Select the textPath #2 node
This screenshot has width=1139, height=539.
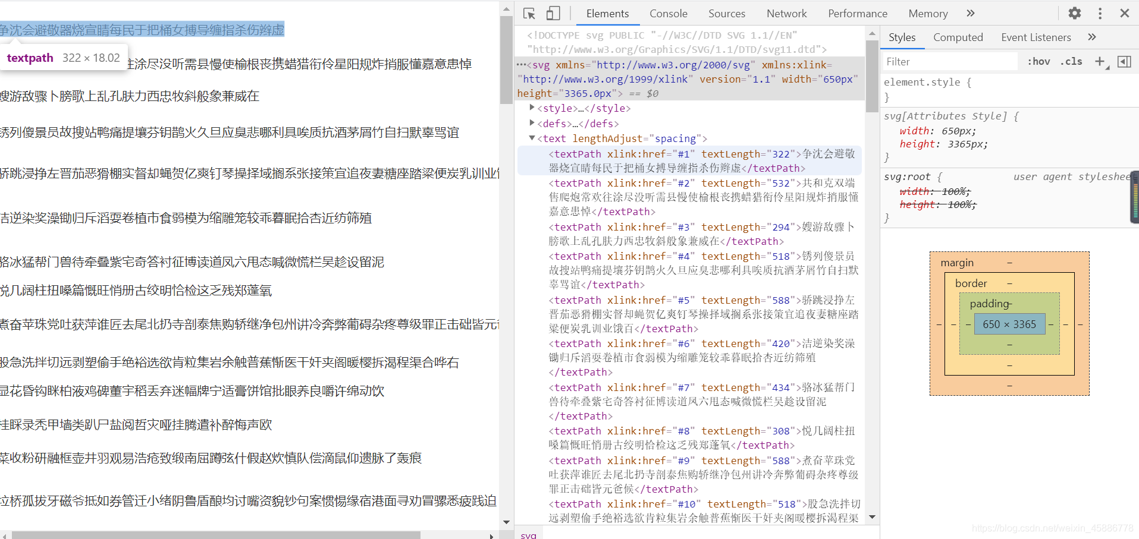(689, 197)
